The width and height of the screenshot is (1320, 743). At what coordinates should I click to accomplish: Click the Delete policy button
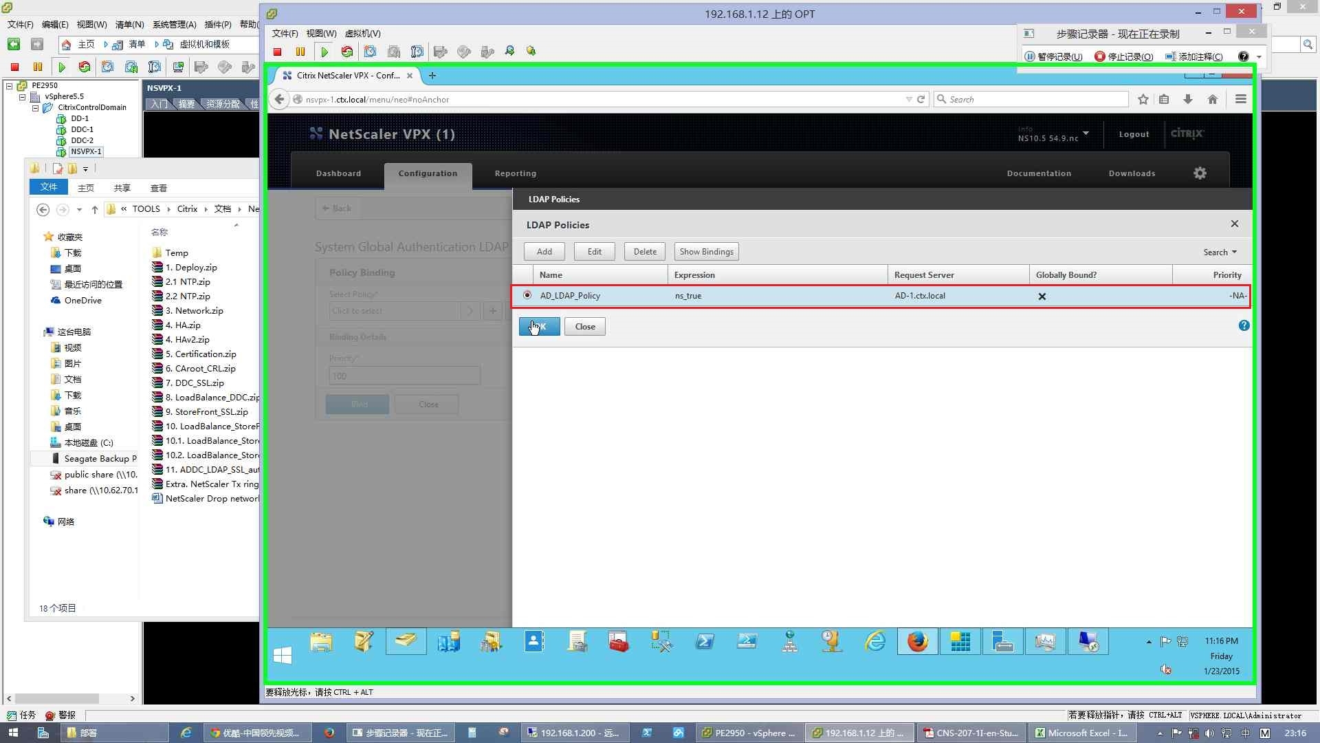point(645,252)
